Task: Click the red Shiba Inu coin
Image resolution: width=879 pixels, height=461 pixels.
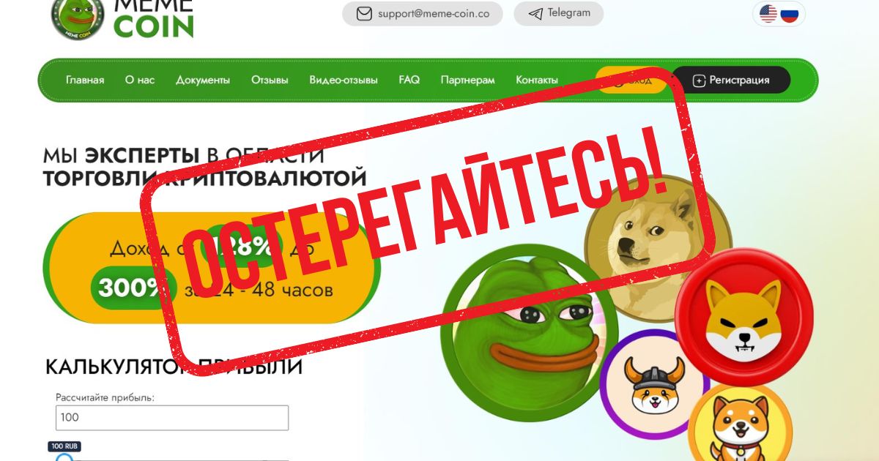Action: tap(743, 316)
